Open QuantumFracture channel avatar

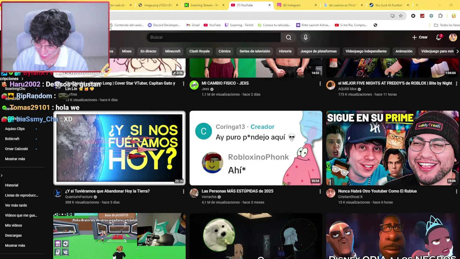[57, 193]
